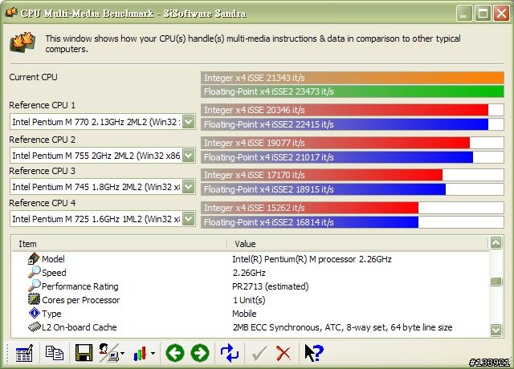The image size is (514, 369).
Task: Select the '2MB ECC Synchronous' cache value
Action: click(x=342, y=327)
